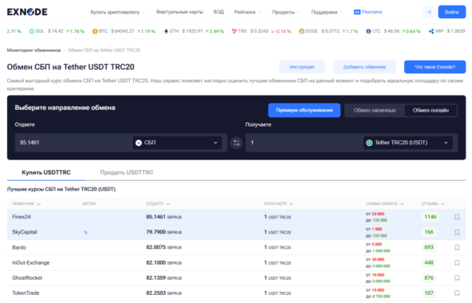Open the Finex24 exchanger link
472x303 pixels.
click(22, 217)
